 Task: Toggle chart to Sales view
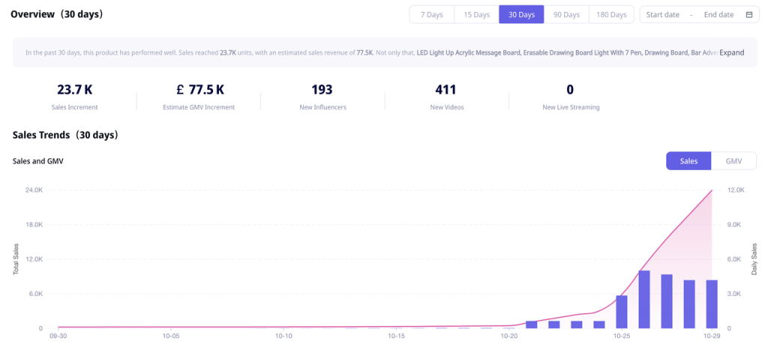[688, 161]
